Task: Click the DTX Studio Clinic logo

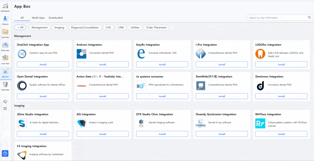Action: (141, 123)
